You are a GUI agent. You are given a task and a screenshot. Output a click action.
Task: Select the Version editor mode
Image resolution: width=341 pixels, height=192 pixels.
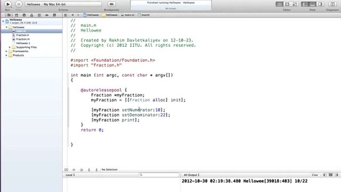[x=295, y=4]
